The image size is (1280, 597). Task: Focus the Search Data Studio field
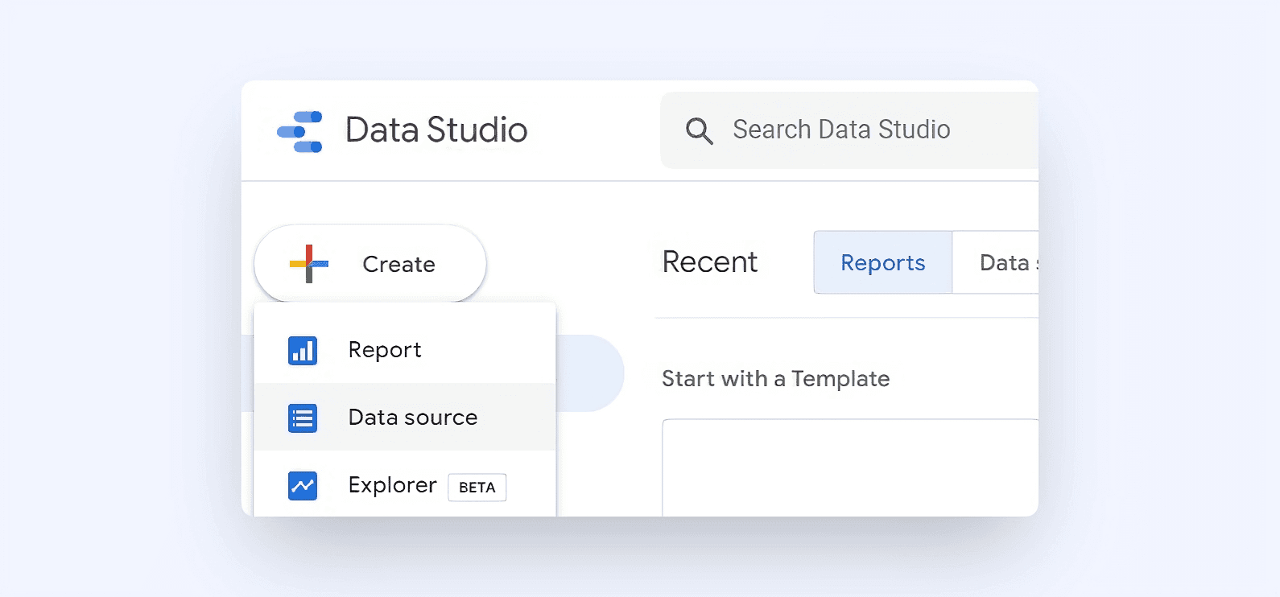pyautogui.click(x=849, y=130)
